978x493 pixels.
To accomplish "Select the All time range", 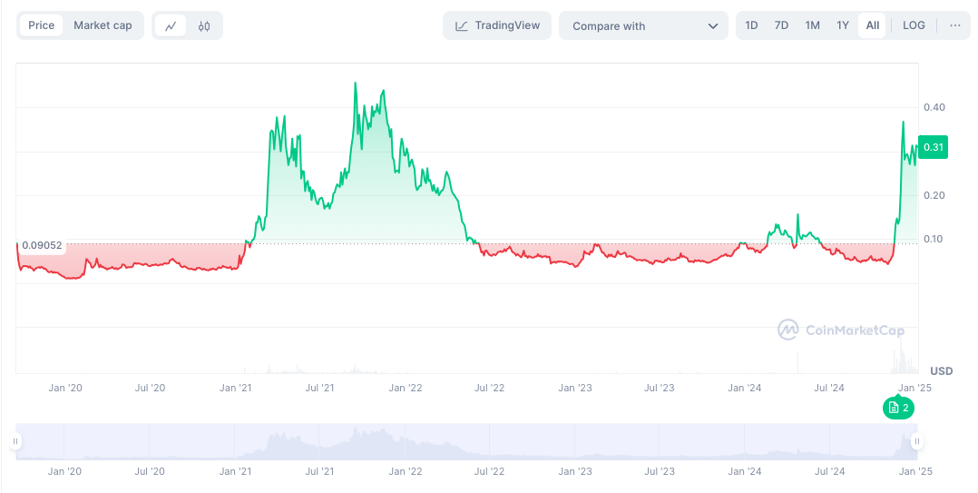I will pyautogui.click(x=872, y=25).
